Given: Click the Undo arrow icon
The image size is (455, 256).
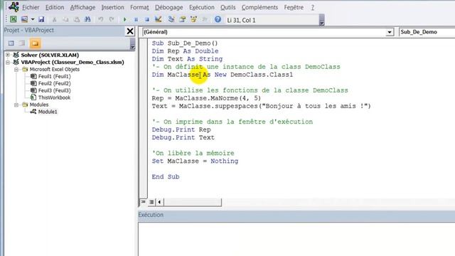Looking at the screenshot, I should tap(100, 19).
